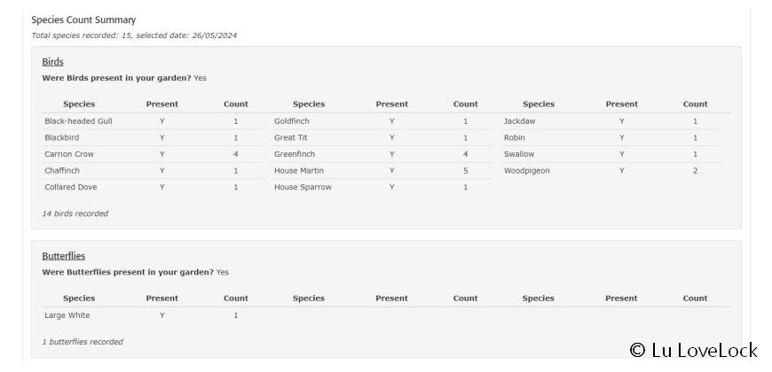Click the Chaffinch species name

62,171
